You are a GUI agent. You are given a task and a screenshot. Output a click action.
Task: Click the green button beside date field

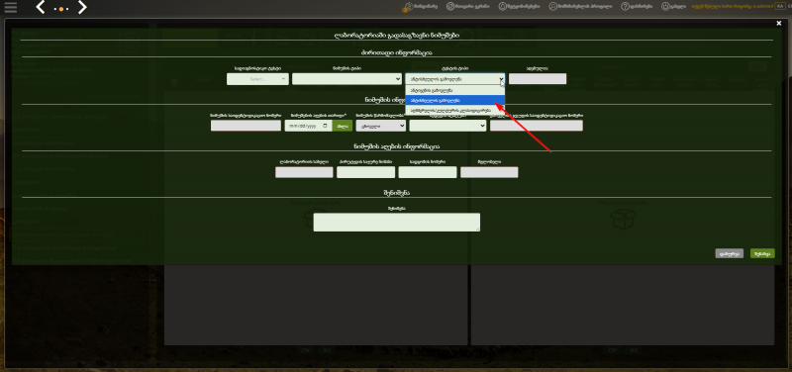343,126
